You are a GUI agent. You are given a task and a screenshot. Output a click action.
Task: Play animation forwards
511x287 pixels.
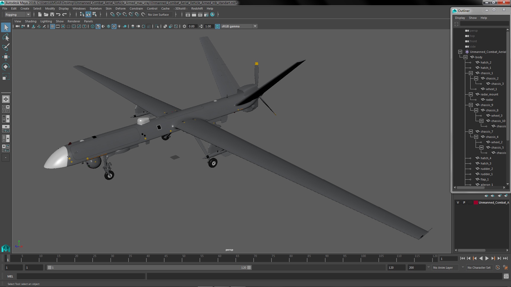[x=487, y=258]
